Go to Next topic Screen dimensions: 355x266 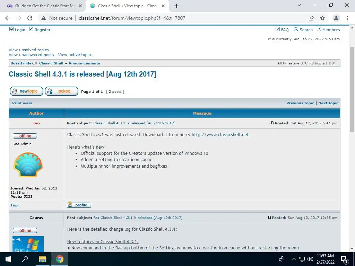click(x=328, y=103)
